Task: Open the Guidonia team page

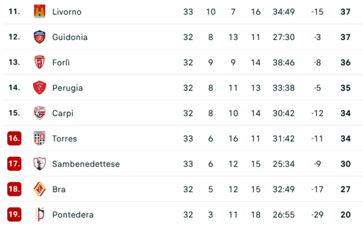Action: coord(70,37)
